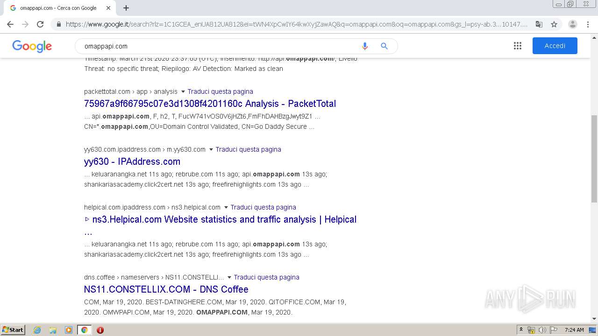The height and width of the screenshot is (336, 598).
Task: Show hidden tray icons arrow
Action: point(521,330)
